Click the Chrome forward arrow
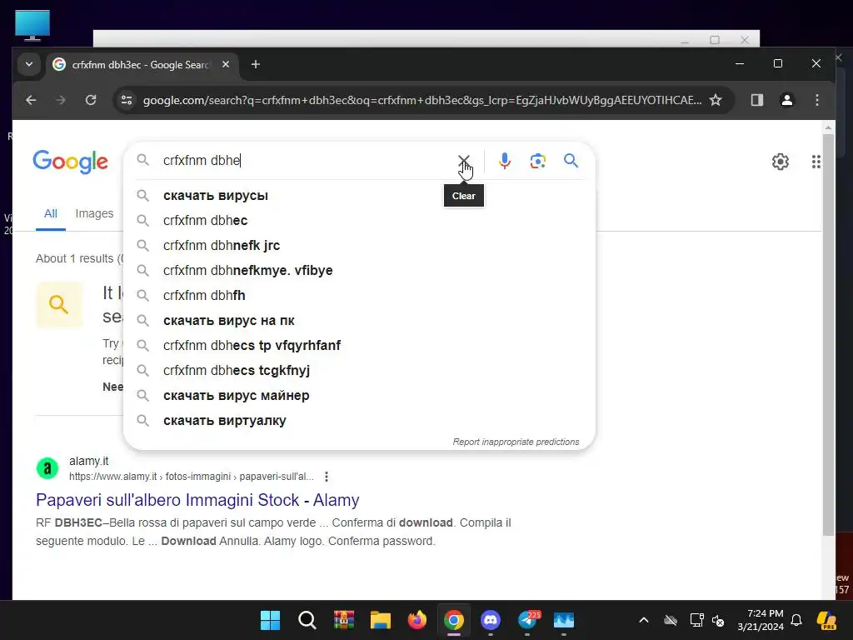853x640 pixels. 60,100
